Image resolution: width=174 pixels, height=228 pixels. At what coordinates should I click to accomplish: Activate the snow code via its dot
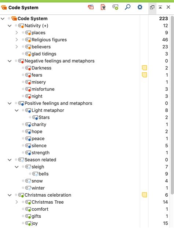click(x=23, y=181)
